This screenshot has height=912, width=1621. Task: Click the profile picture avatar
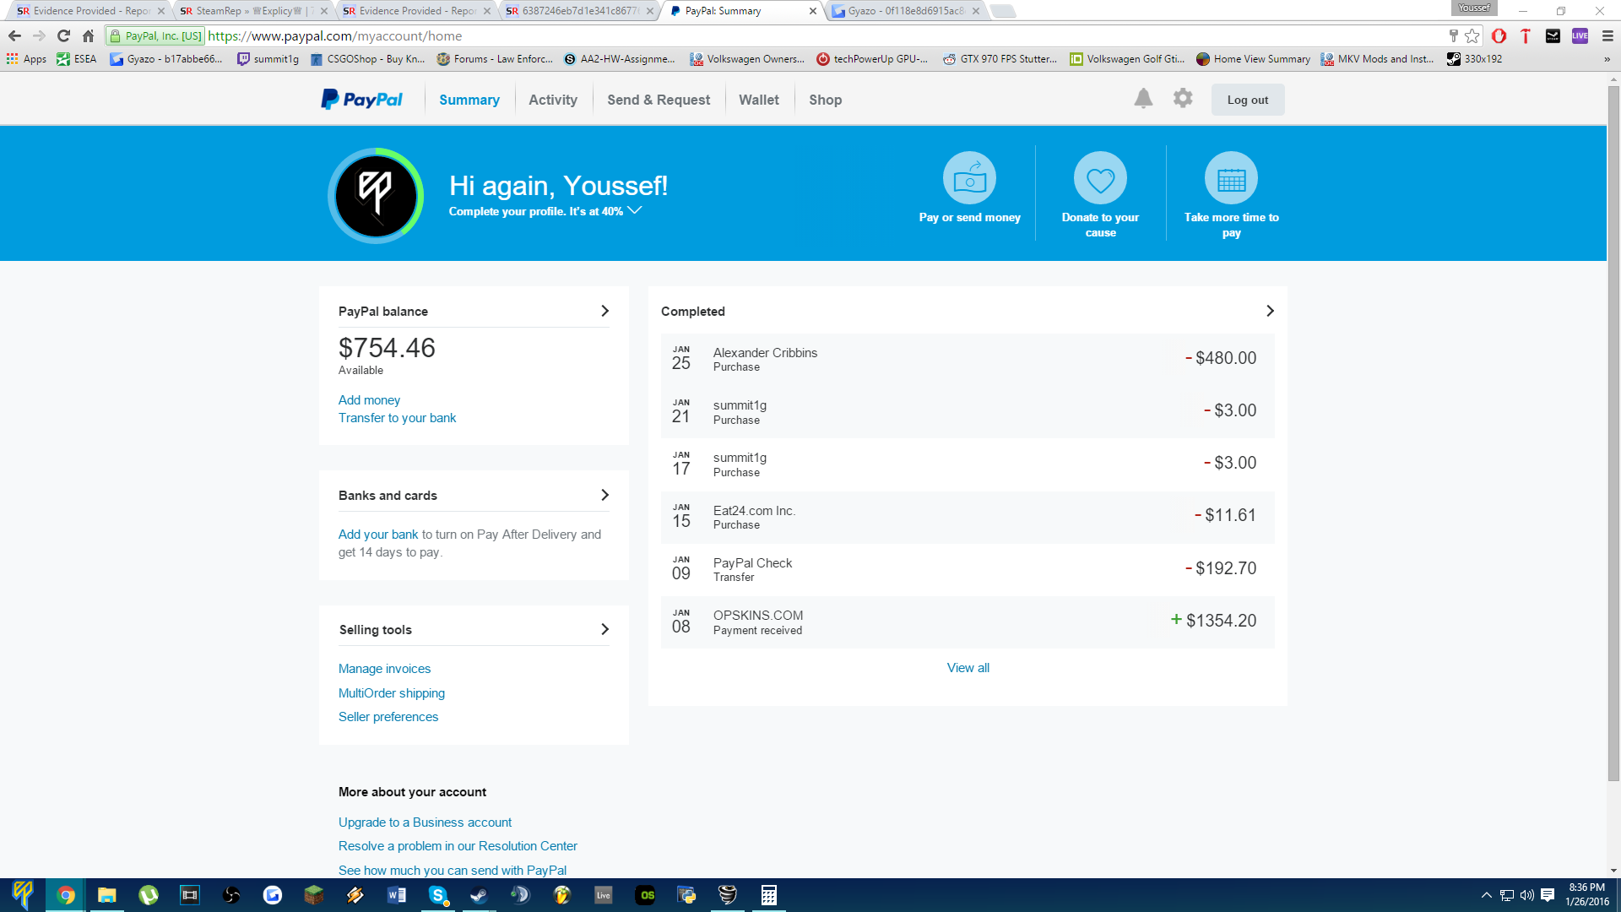(x=376, y=196)
